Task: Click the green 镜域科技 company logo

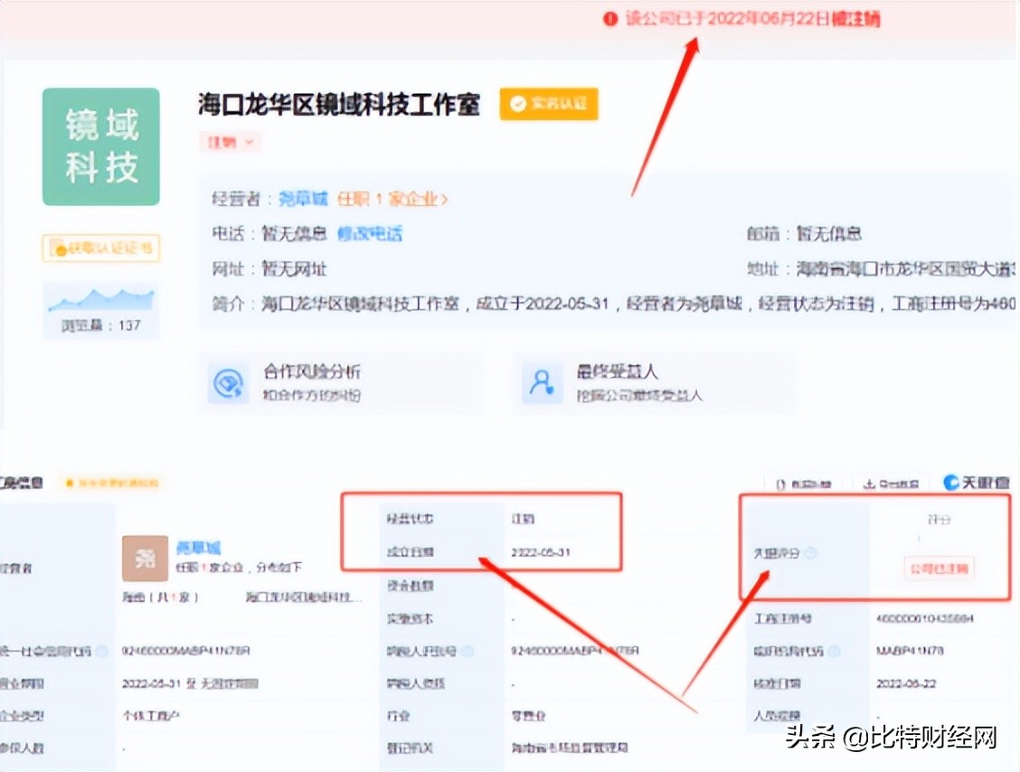Action: pyautogui.click(x=100, y=146)
